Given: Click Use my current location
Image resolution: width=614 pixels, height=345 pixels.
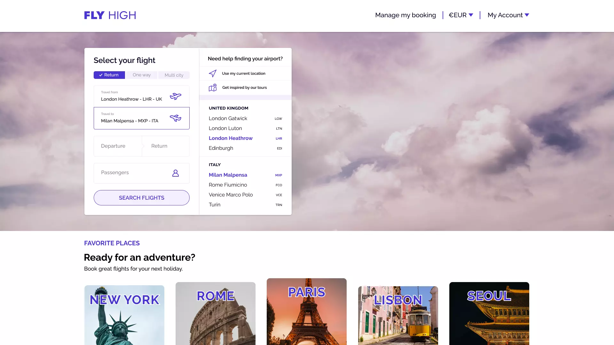Looking at the screenshot, I should click(243, 73).
